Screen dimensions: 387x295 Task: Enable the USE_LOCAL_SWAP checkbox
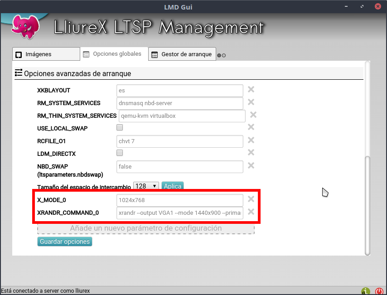(x=120, y=128)
